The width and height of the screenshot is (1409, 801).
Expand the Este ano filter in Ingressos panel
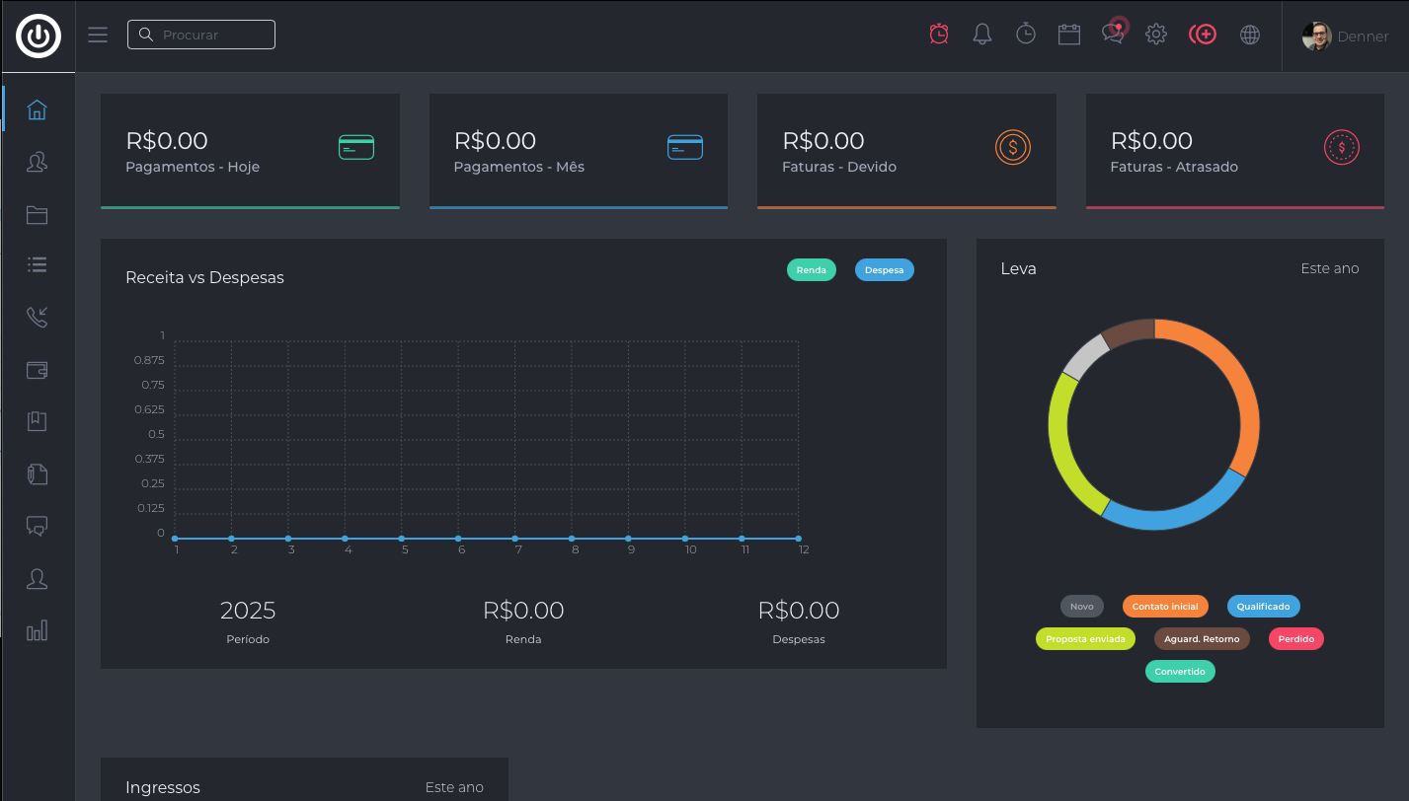tap(454, 787)
